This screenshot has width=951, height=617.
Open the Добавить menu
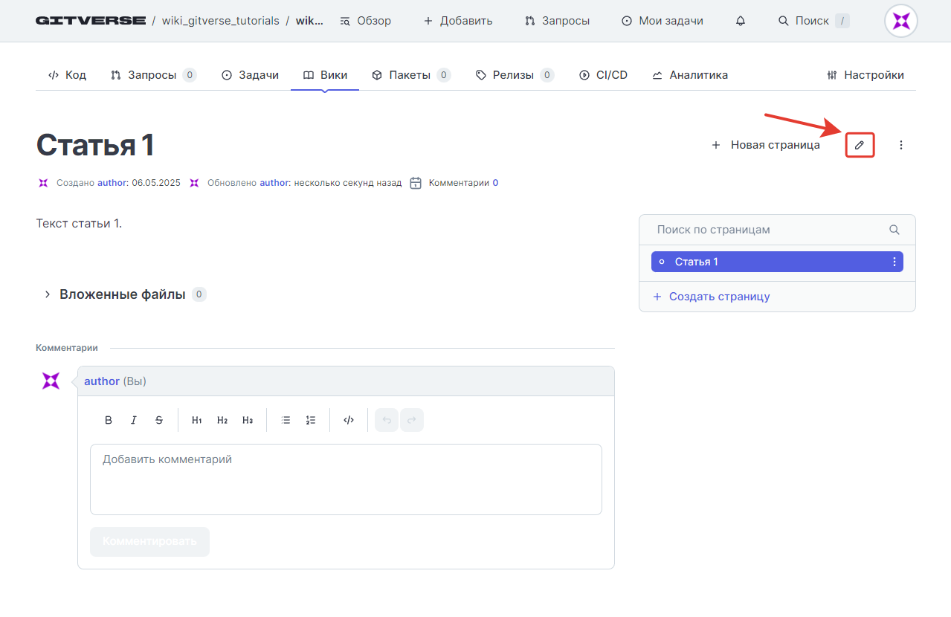458,21
